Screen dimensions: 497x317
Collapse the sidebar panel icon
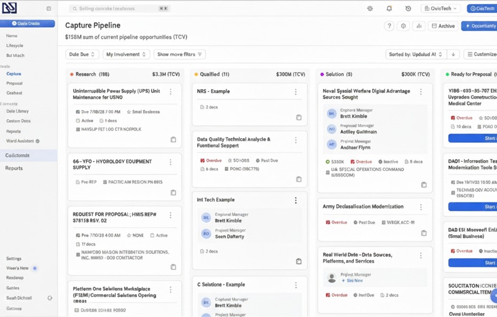49,9
